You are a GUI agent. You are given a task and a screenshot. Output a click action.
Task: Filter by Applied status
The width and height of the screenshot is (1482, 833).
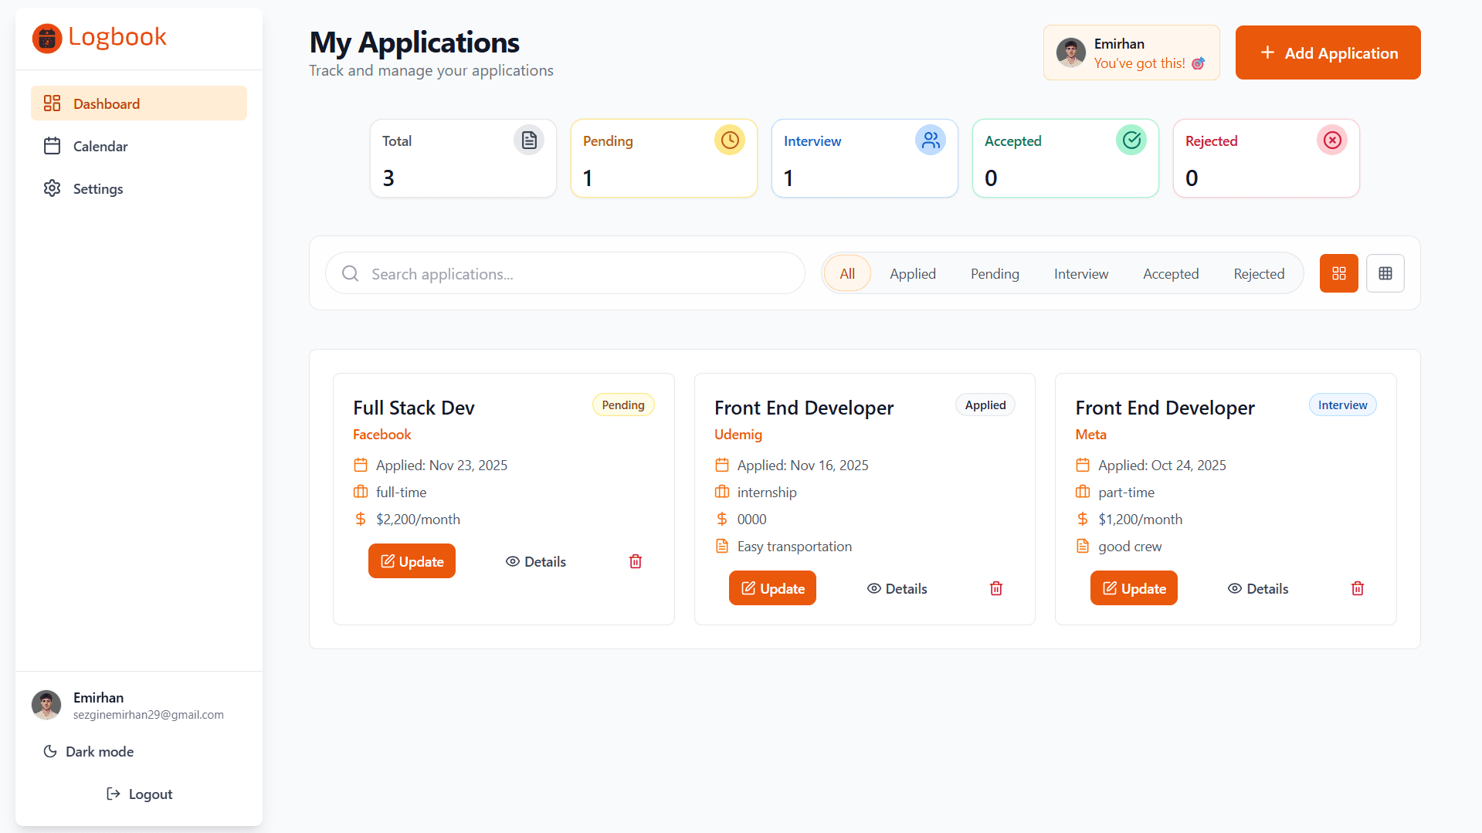point(913,273)
